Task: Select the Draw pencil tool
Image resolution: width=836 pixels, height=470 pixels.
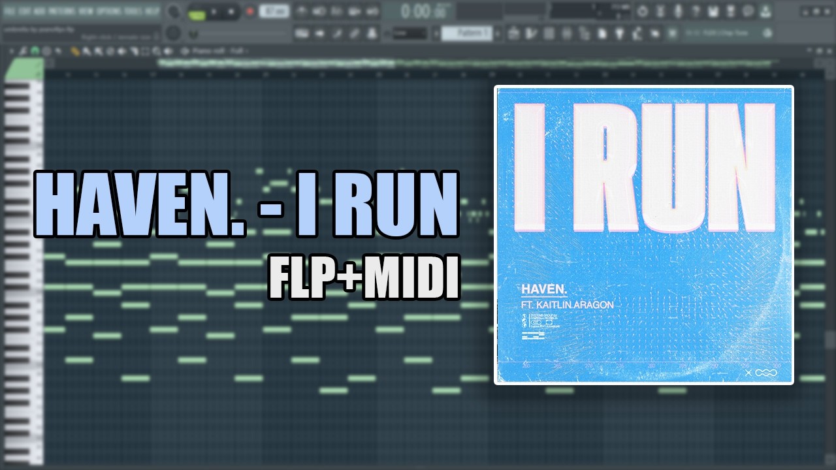Action: [x=75, y=51]
